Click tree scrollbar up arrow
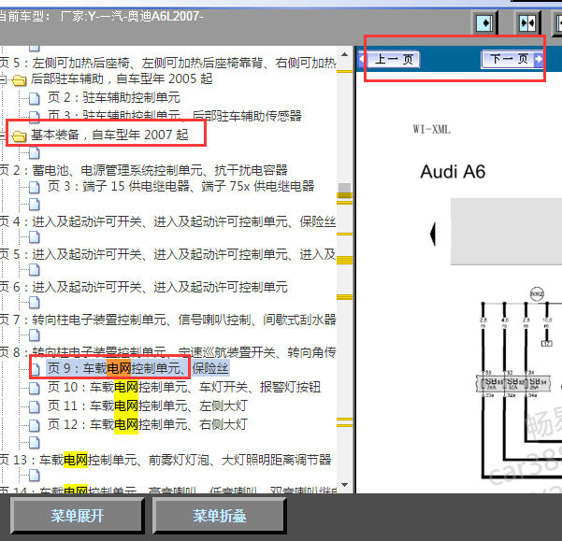562x541 pixels. 344,54
